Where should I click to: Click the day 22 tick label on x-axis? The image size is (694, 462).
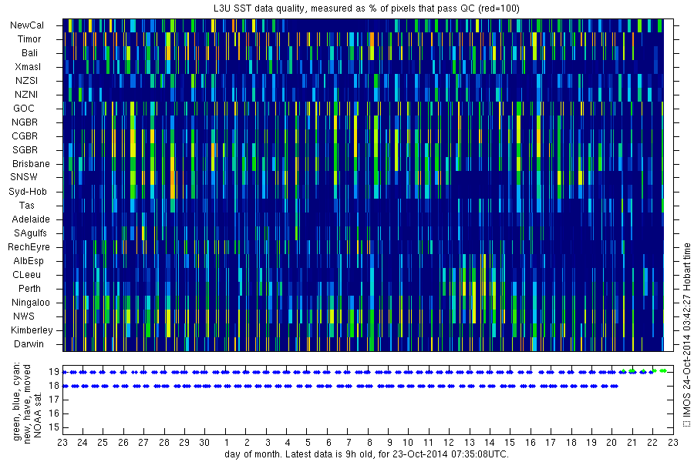point(652,443)
